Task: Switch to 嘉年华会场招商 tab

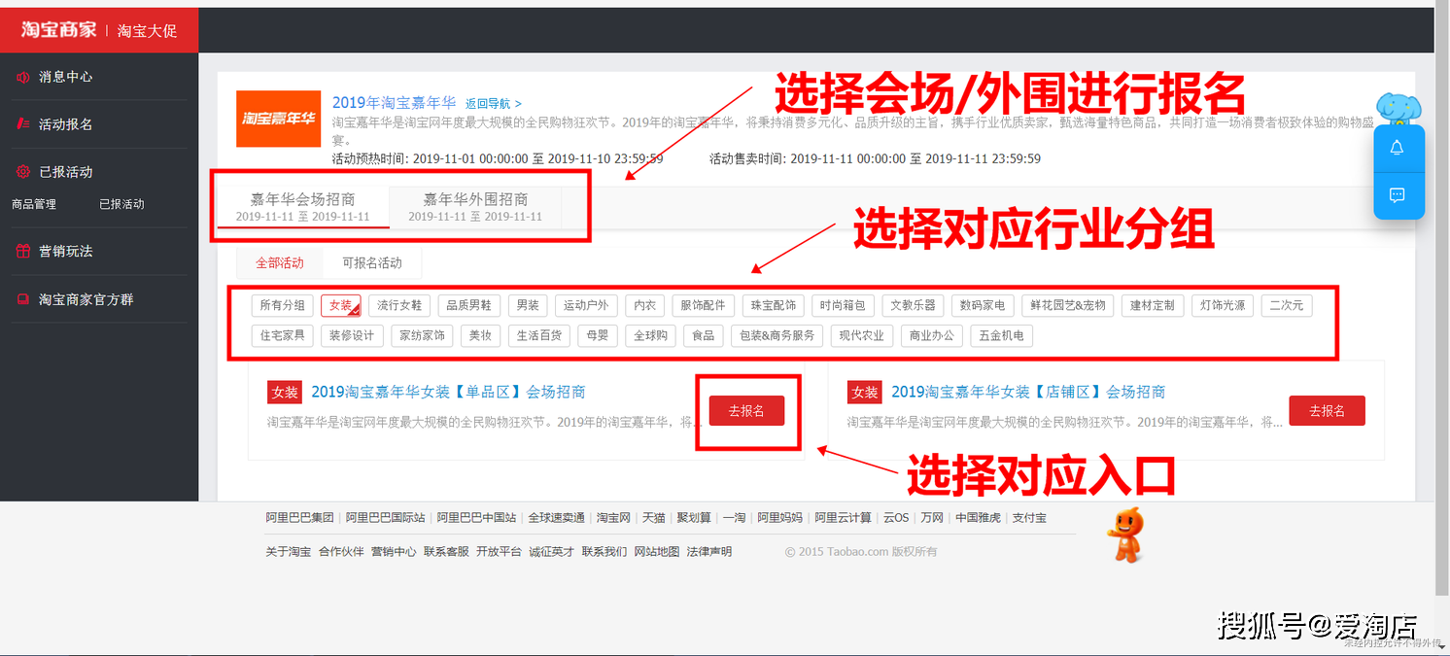Action: coord(302,206)
